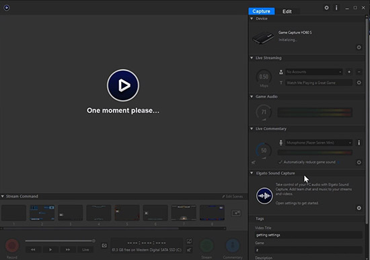Click the microphone info icon
370x260 pixels.
click(359, 142)
